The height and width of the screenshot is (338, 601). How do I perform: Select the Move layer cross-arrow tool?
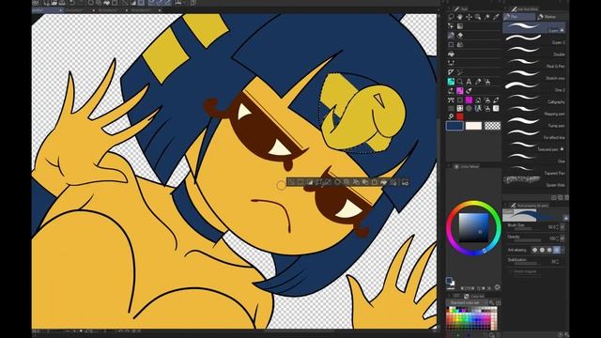[469, 17]
